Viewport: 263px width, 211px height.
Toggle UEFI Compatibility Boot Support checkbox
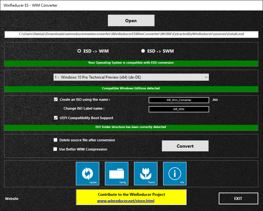pyautogui.click(x=56, y=118)
